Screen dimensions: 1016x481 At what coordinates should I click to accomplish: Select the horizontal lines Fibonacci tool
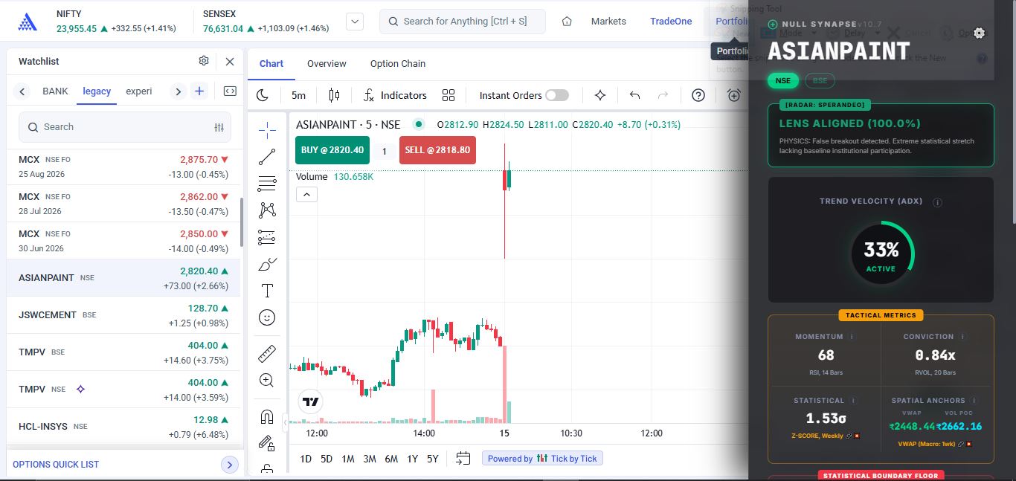[267, 184]
